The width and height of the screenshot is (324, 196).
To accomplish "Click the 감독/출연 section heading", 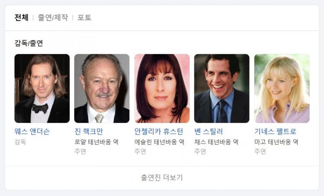I will (x=28, y=43).
